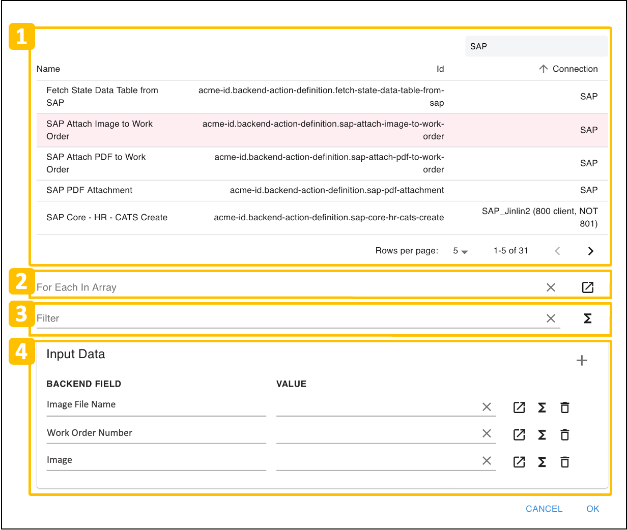627x530 pixels.
Task: Click the sap-pdf-attachment Id cell
Action: [x=337, y=190]
